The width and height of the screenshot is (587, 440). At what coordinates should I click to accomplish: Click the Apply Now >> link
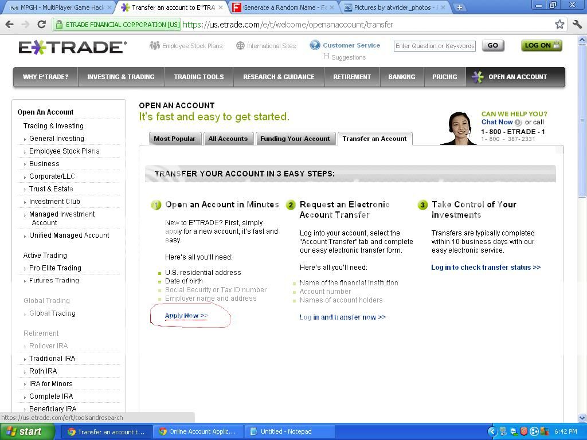pos(186,316)
